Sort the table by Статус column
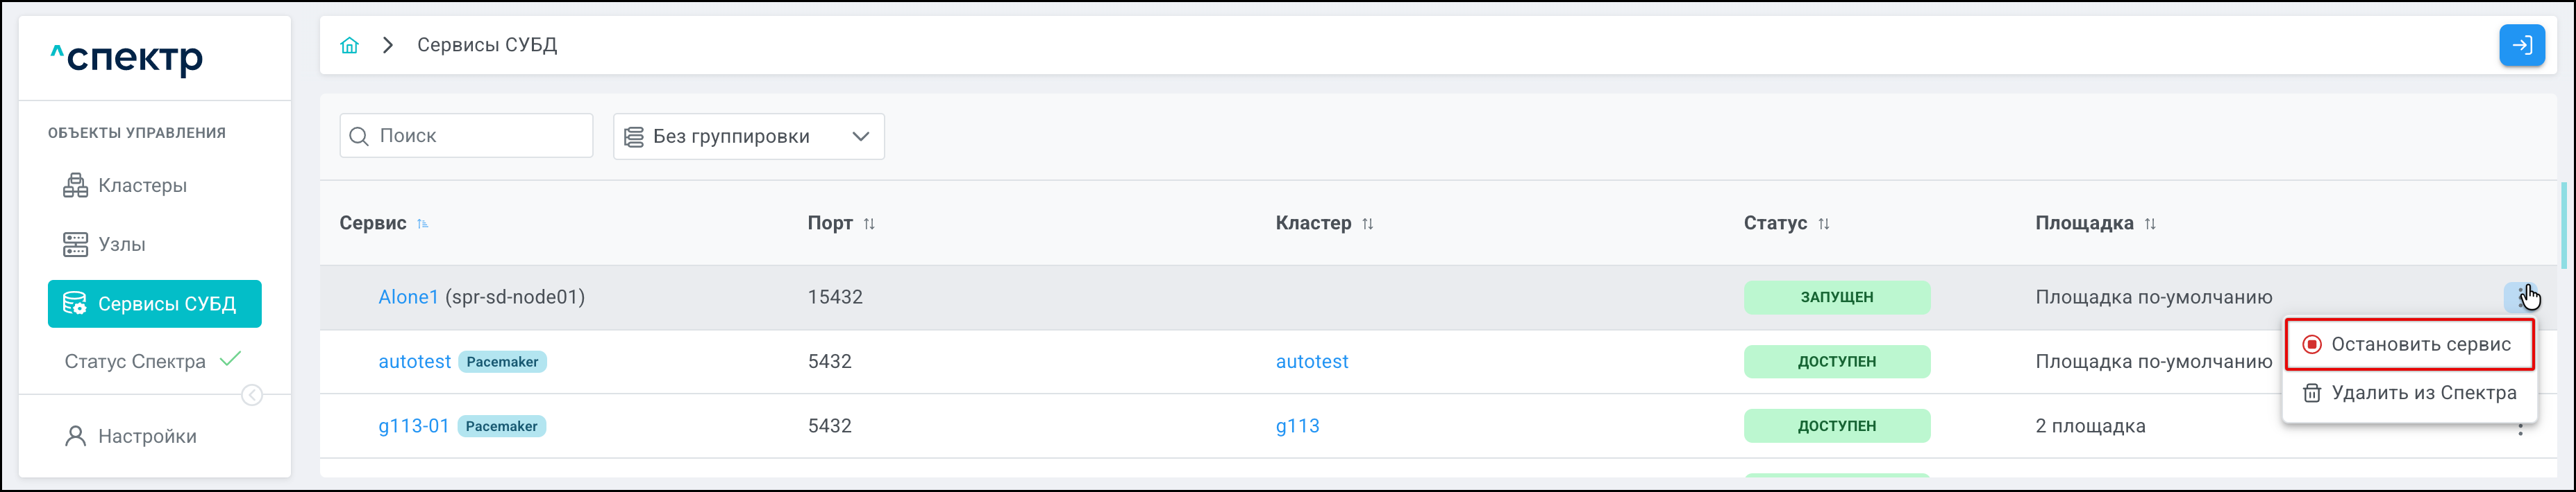This screenshot has width=2576, height=492. point(1823,224)
